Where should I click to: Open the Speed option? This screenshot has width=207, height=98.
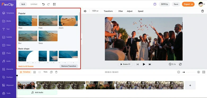pos(140,11)
